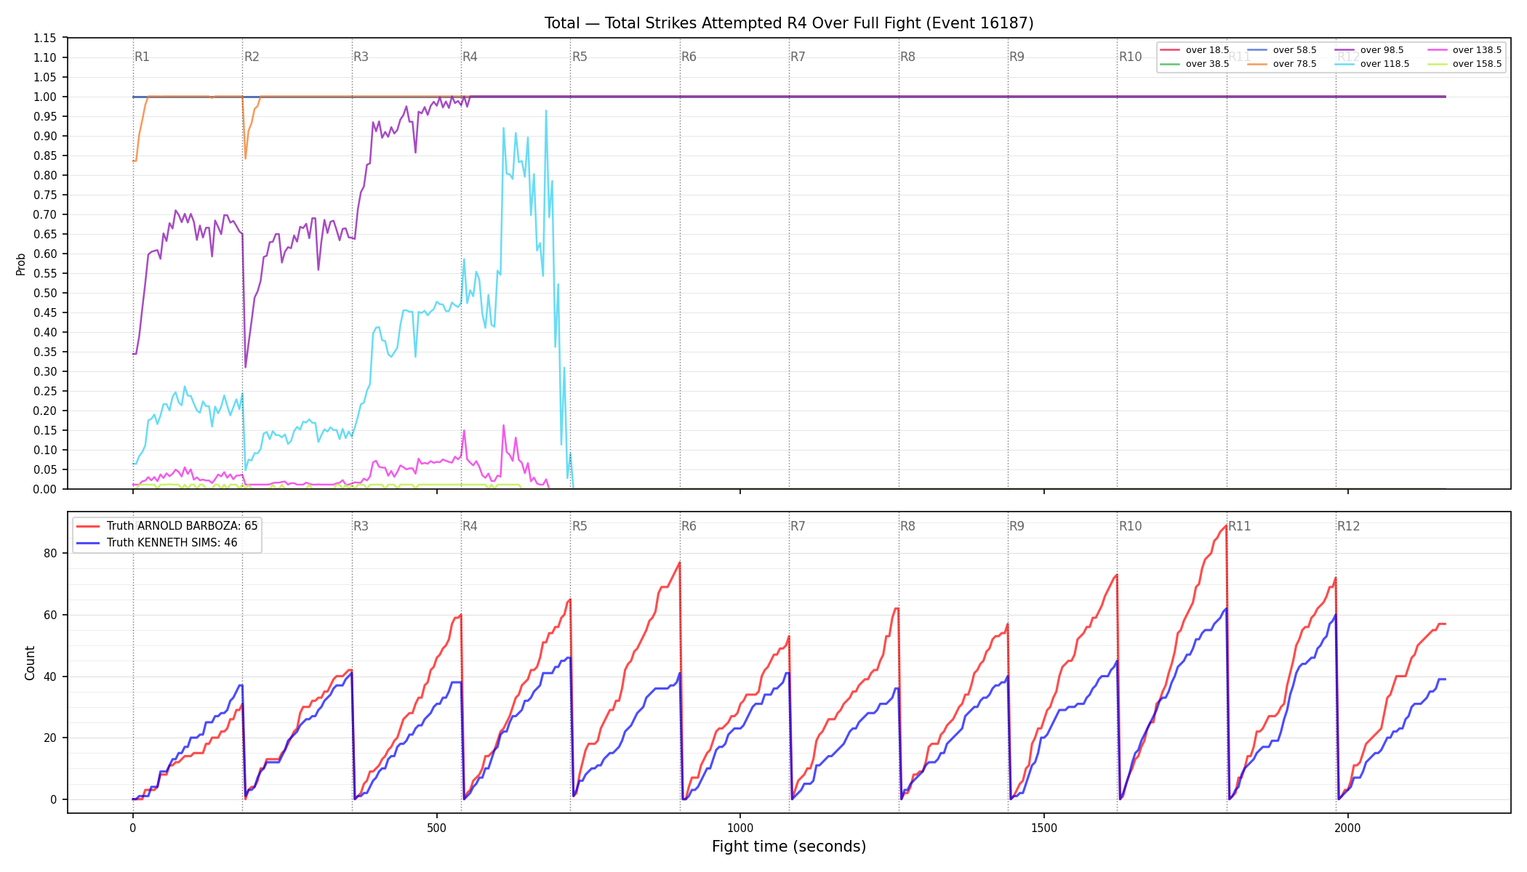This screenshot has height=872, width=1527.
Task: Click the R9 round label in the Prob chart
Action: tap(1017, 57)
